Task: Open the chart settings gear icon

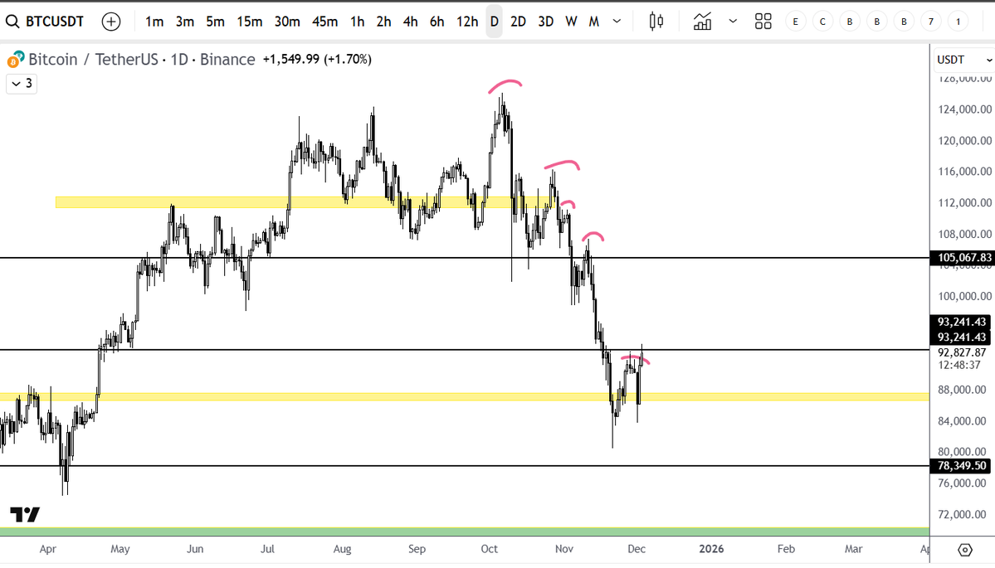Action: click(x=964, y=550)
